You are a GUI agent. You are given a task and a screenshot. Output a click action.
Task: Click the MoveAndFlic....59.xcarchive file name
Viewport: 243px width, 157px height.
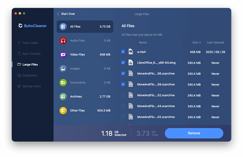pyautogui.click(x=156, y=84)
